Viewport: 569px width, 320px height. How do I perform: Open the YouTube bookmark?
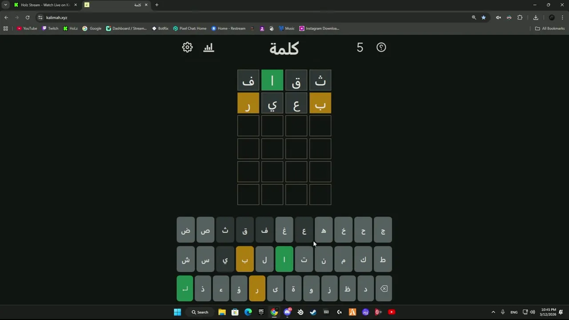point(27,28)
